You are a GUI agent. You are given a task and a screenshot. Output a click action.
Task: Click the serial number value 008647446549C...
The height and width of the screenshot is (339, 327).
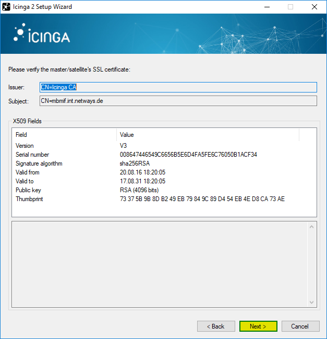coord(188,155)
